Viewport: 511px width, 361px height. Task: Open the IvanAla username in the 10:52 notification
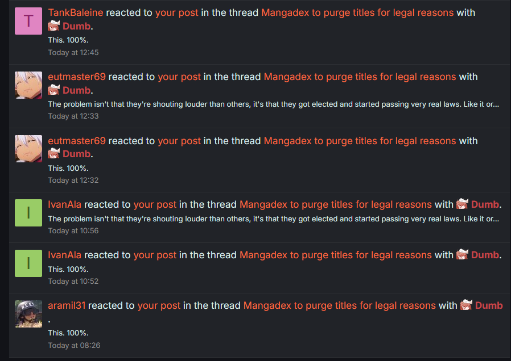(x=65, y=255)
